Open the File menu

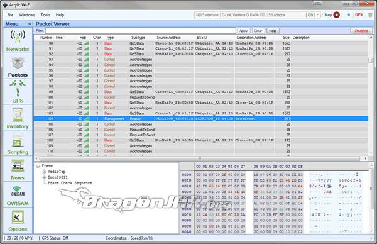coord(10,15)
